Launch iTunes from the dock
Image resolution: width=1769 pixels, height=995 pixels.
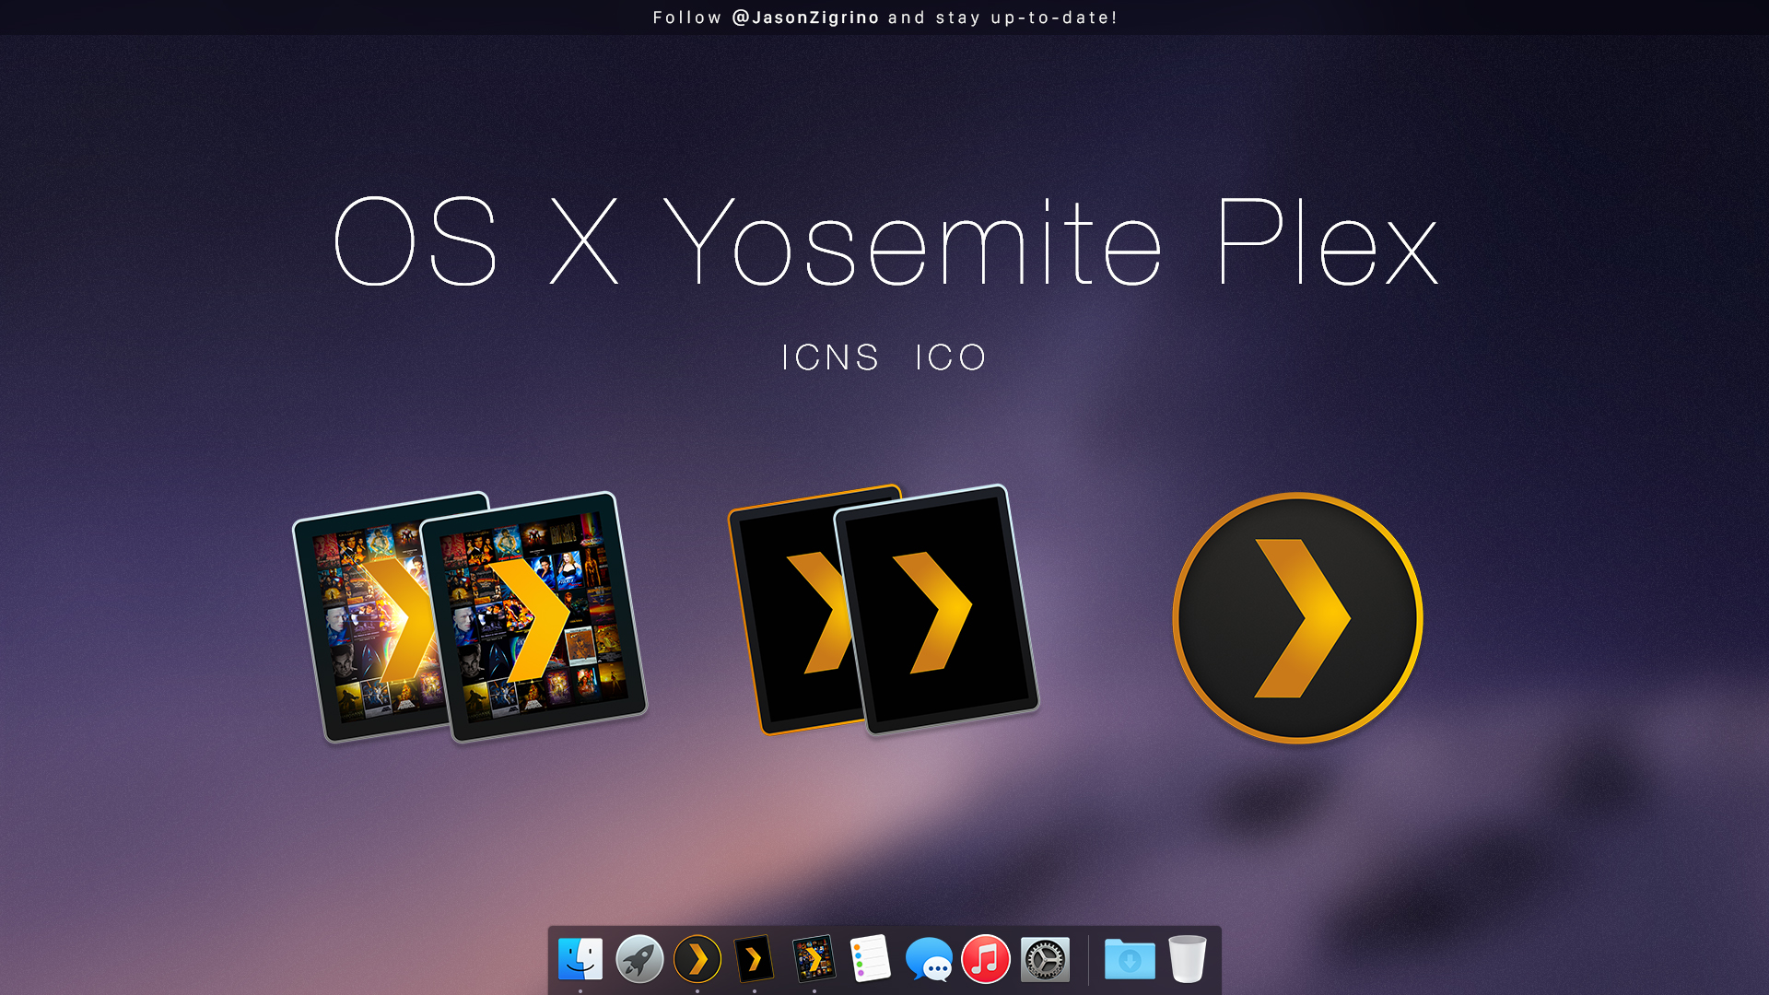coord(984,958)
